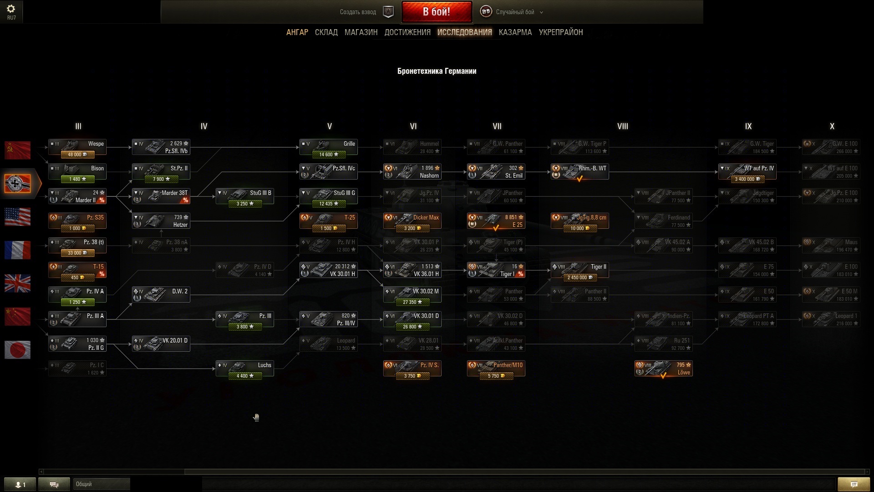The width and height of the screenshot is (874, 492).
Task: Click the 3 400 000 credits WT button
Action: pyautogui.click(x=747, y=179)
